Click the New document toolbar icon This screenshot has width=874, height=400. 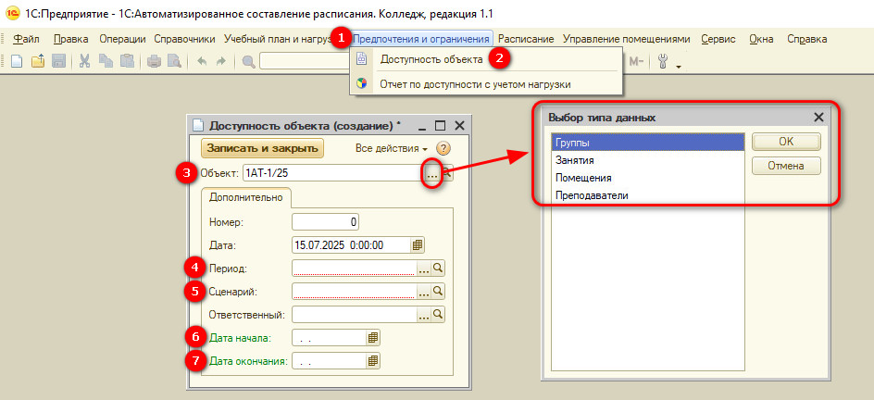[17, 61]
